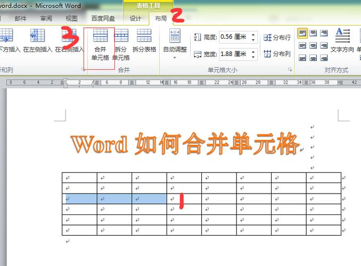Screen dimensions: 361x266
Task: Select Align Top Center alignment icon
Action: 313,33
